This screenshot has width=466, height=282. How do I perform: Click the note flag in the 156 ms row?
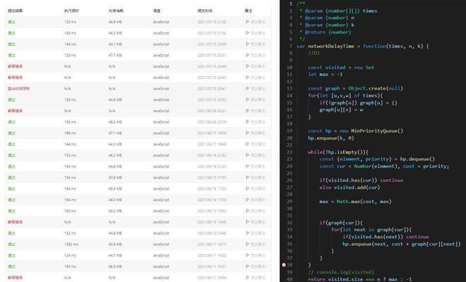click(x=247, y=122)
